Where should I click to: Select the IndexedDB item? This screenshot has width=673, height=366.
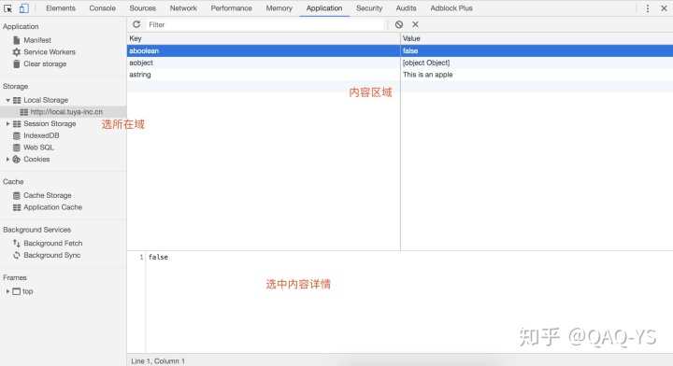tap(41, 135)
